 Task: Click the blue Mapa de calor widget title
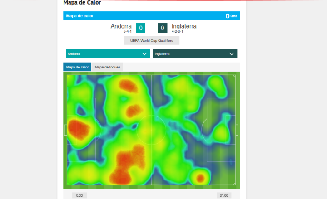80,16
